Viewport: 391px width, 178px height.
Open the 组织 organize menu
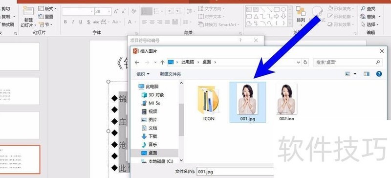click(143, 74)
